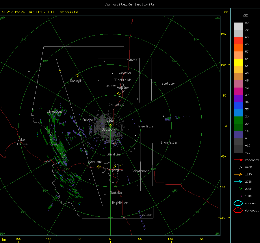Click the Lacombe town label
Viewport: 260px width, 243px height.
point(125,73)
